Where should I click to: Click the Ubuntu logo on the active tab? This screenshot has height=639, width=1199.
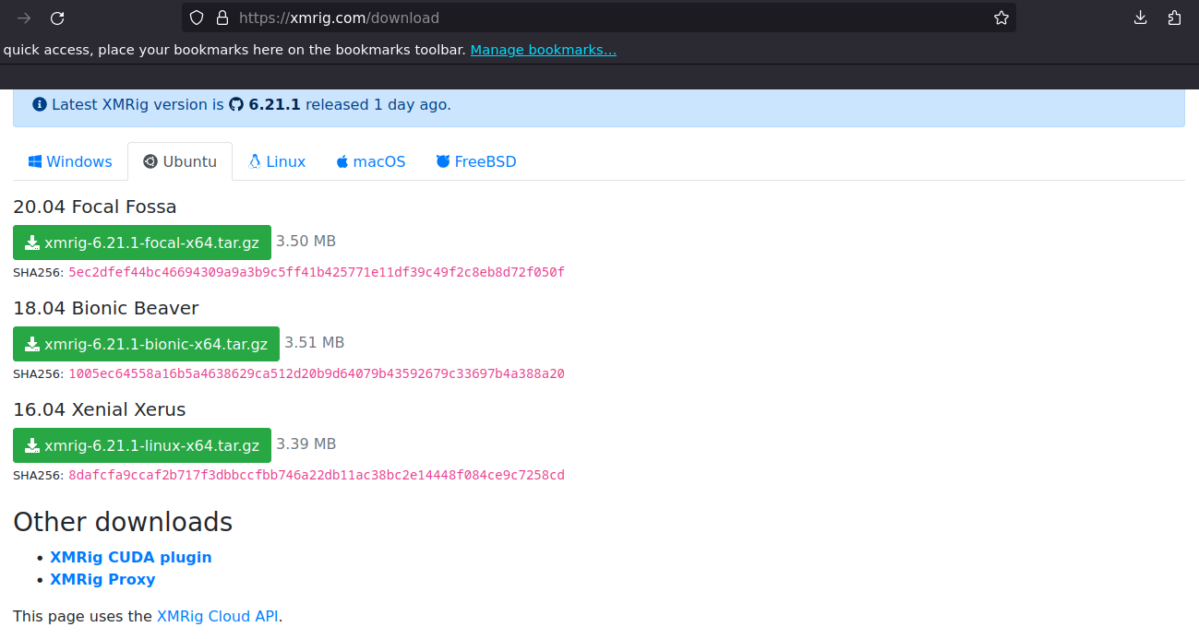tap(150, 160)
